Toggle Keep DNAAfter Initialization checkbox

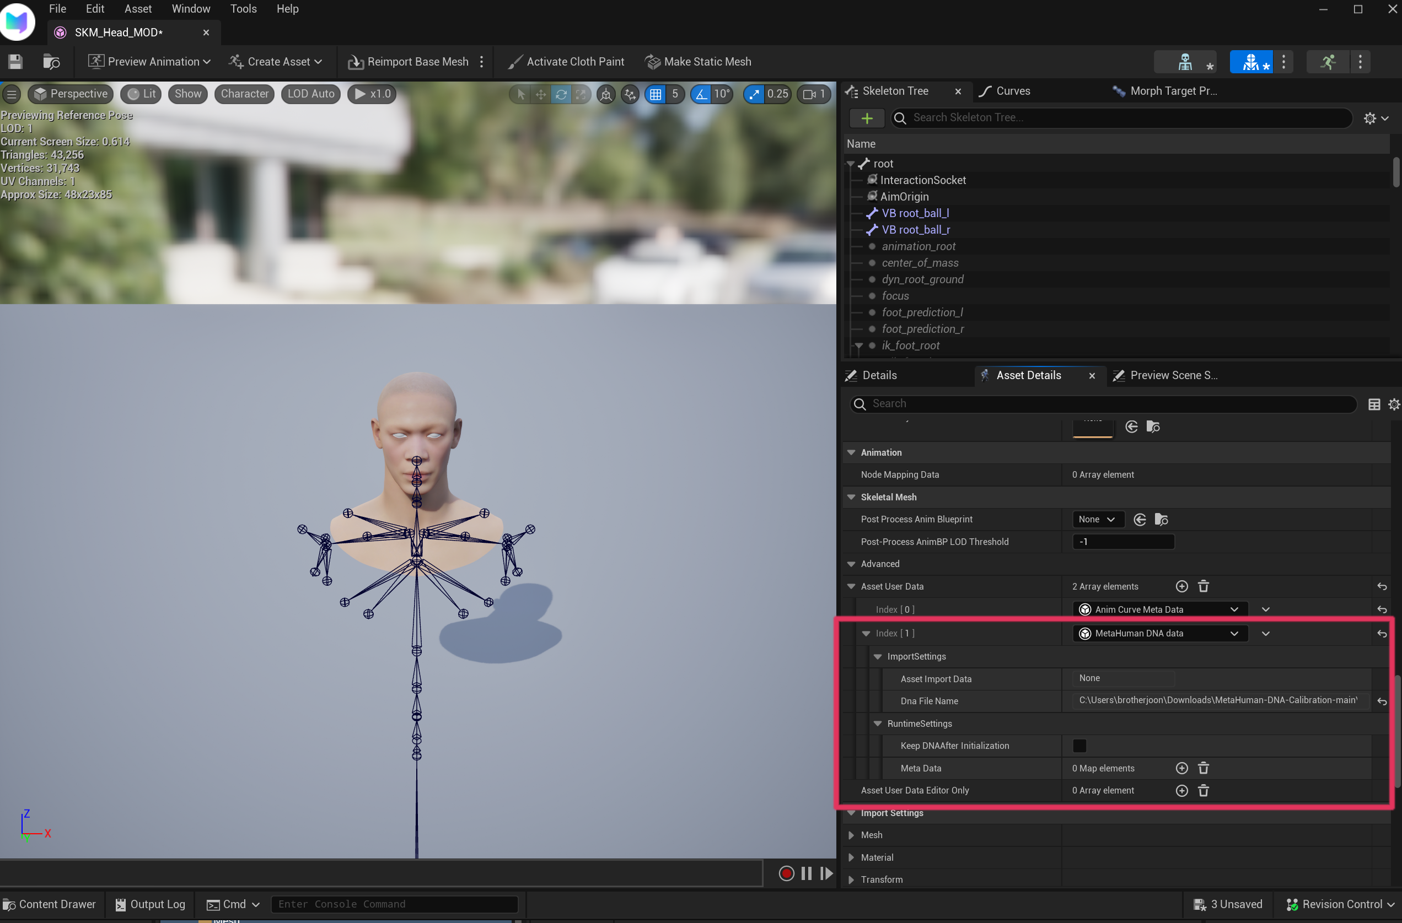pyautogui.click(x=1079, y=746)
